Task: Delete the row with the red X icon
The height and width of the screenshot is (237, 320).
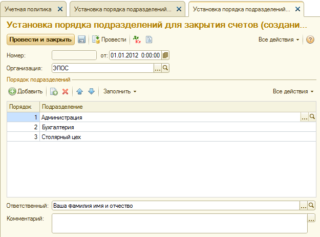Action: [x=66, y=91]
